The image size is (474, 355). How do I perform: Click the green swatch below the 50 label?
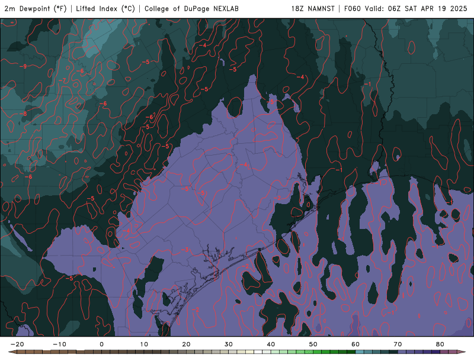coord(318,352)
